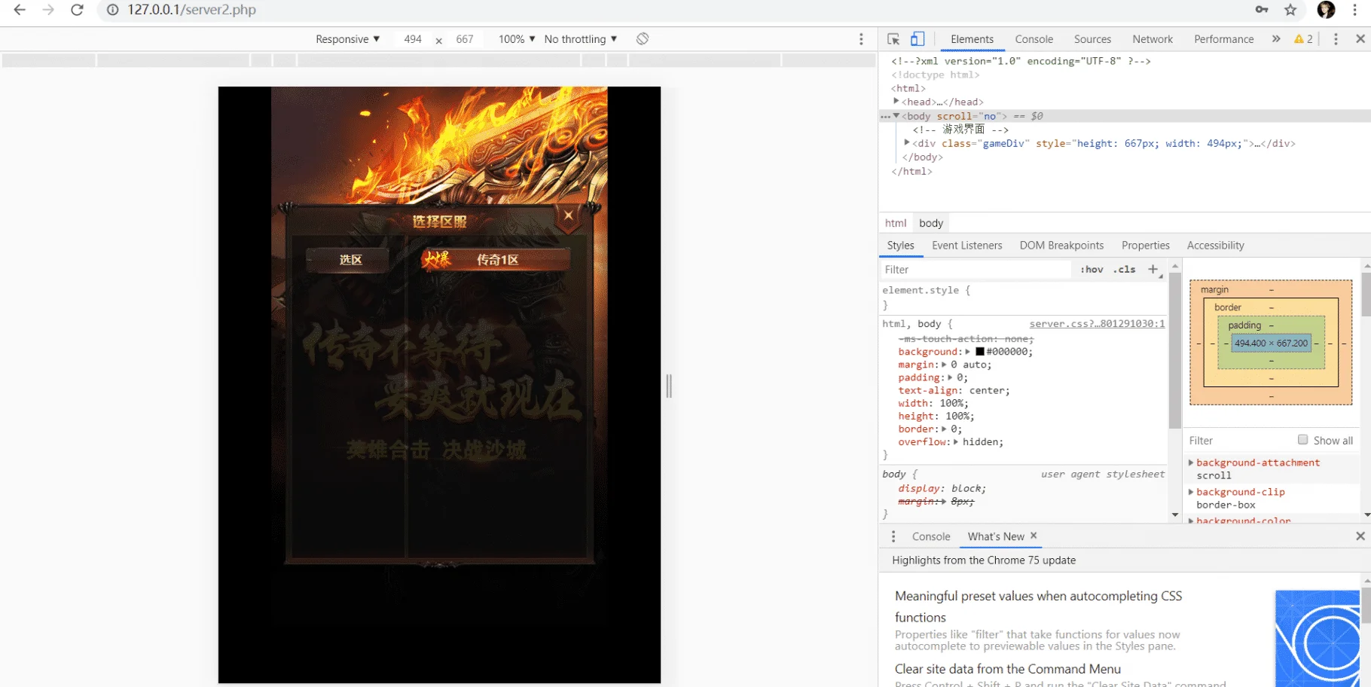Open the console drawer options menu
The width and height of the screenshot is (1371, 687).
[893, 536]
